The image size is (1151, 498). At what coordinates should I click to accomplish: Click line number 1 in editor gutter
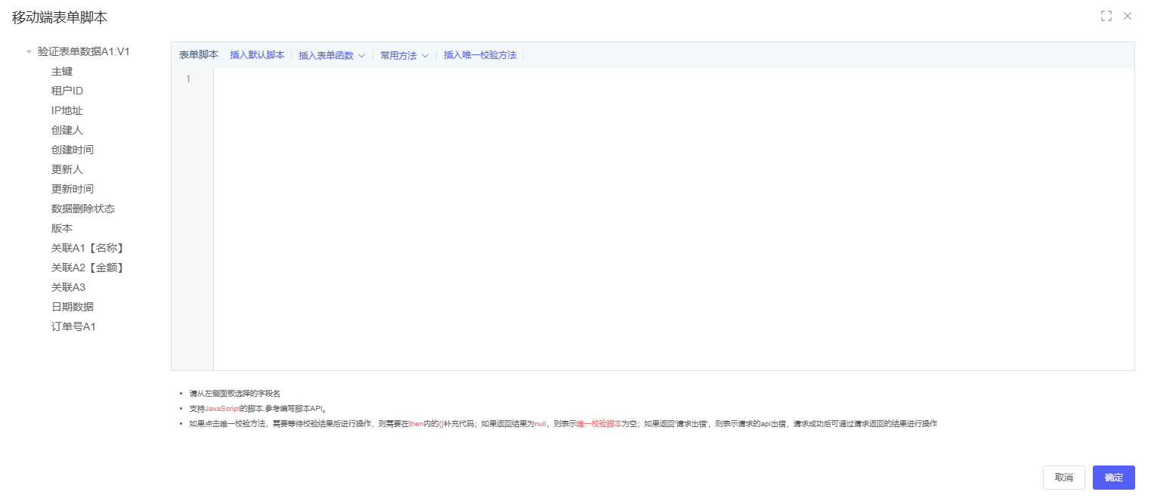point(188,79)
